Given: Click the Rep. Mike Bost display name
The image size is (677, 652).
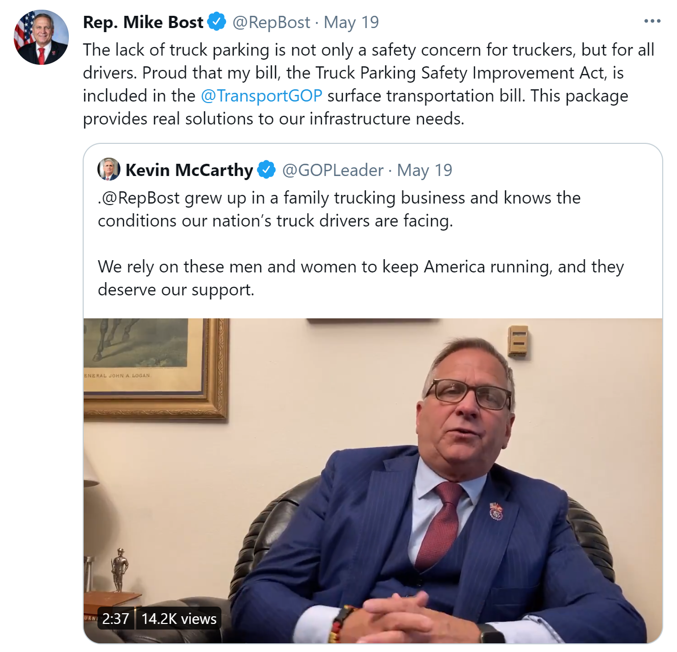Looking at the screenshot, I should pos(143,22).
